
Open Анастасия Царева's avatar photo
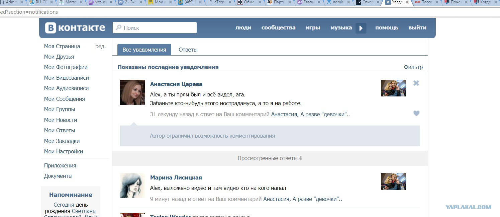pyautogui.click(x=132, y=92)
